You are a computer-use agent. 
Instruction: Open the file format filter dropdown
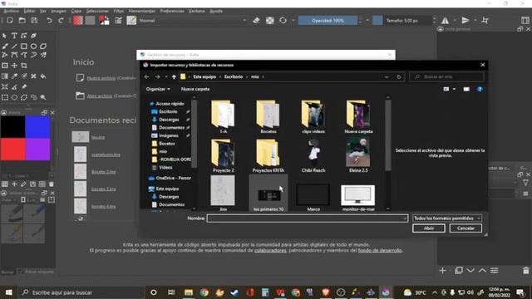447,218
